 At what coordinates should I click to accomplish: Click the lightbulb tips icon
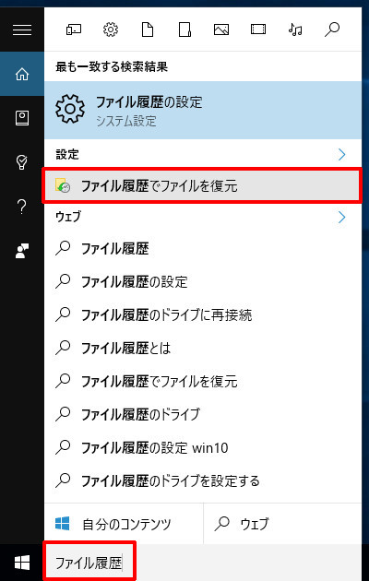[x=22, y=162]
